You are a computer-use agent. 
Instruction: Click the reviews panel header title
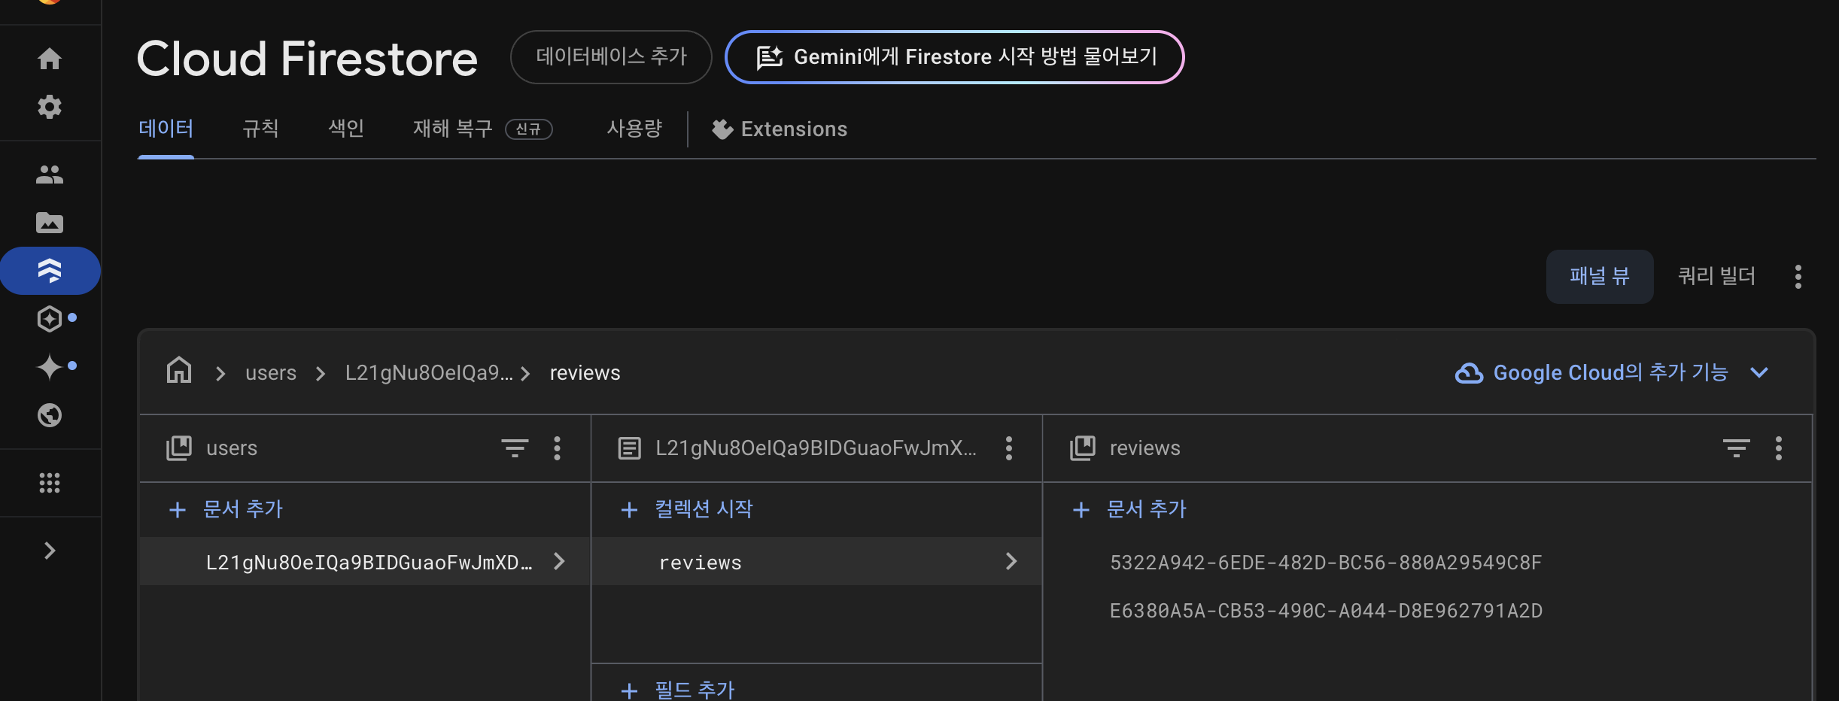[1144, 448]
